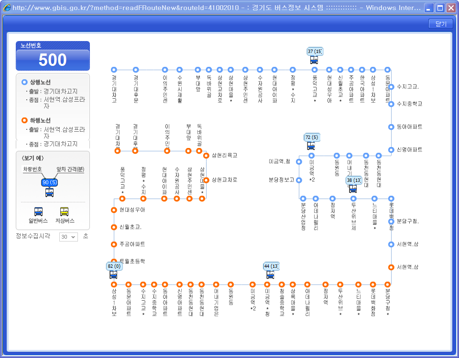The image size is (459, 358).
Task: Click the 차량번호 legend label
Action: pos(33,169)
